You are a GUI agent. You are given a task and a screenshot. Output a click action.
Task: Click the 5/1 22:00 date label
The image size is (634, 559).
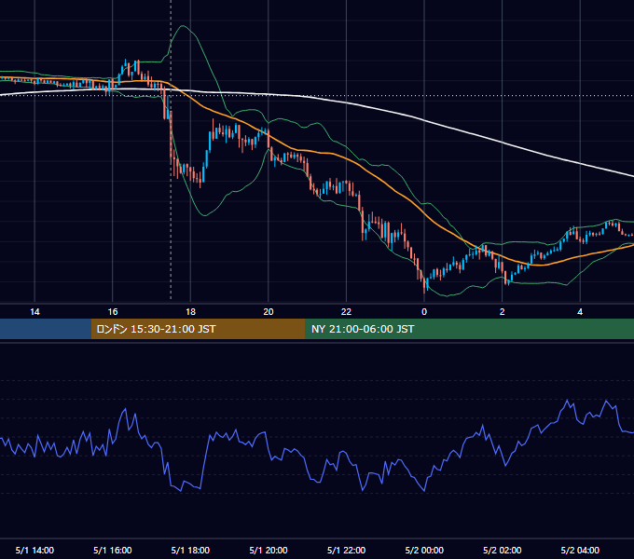click(346, 550)
